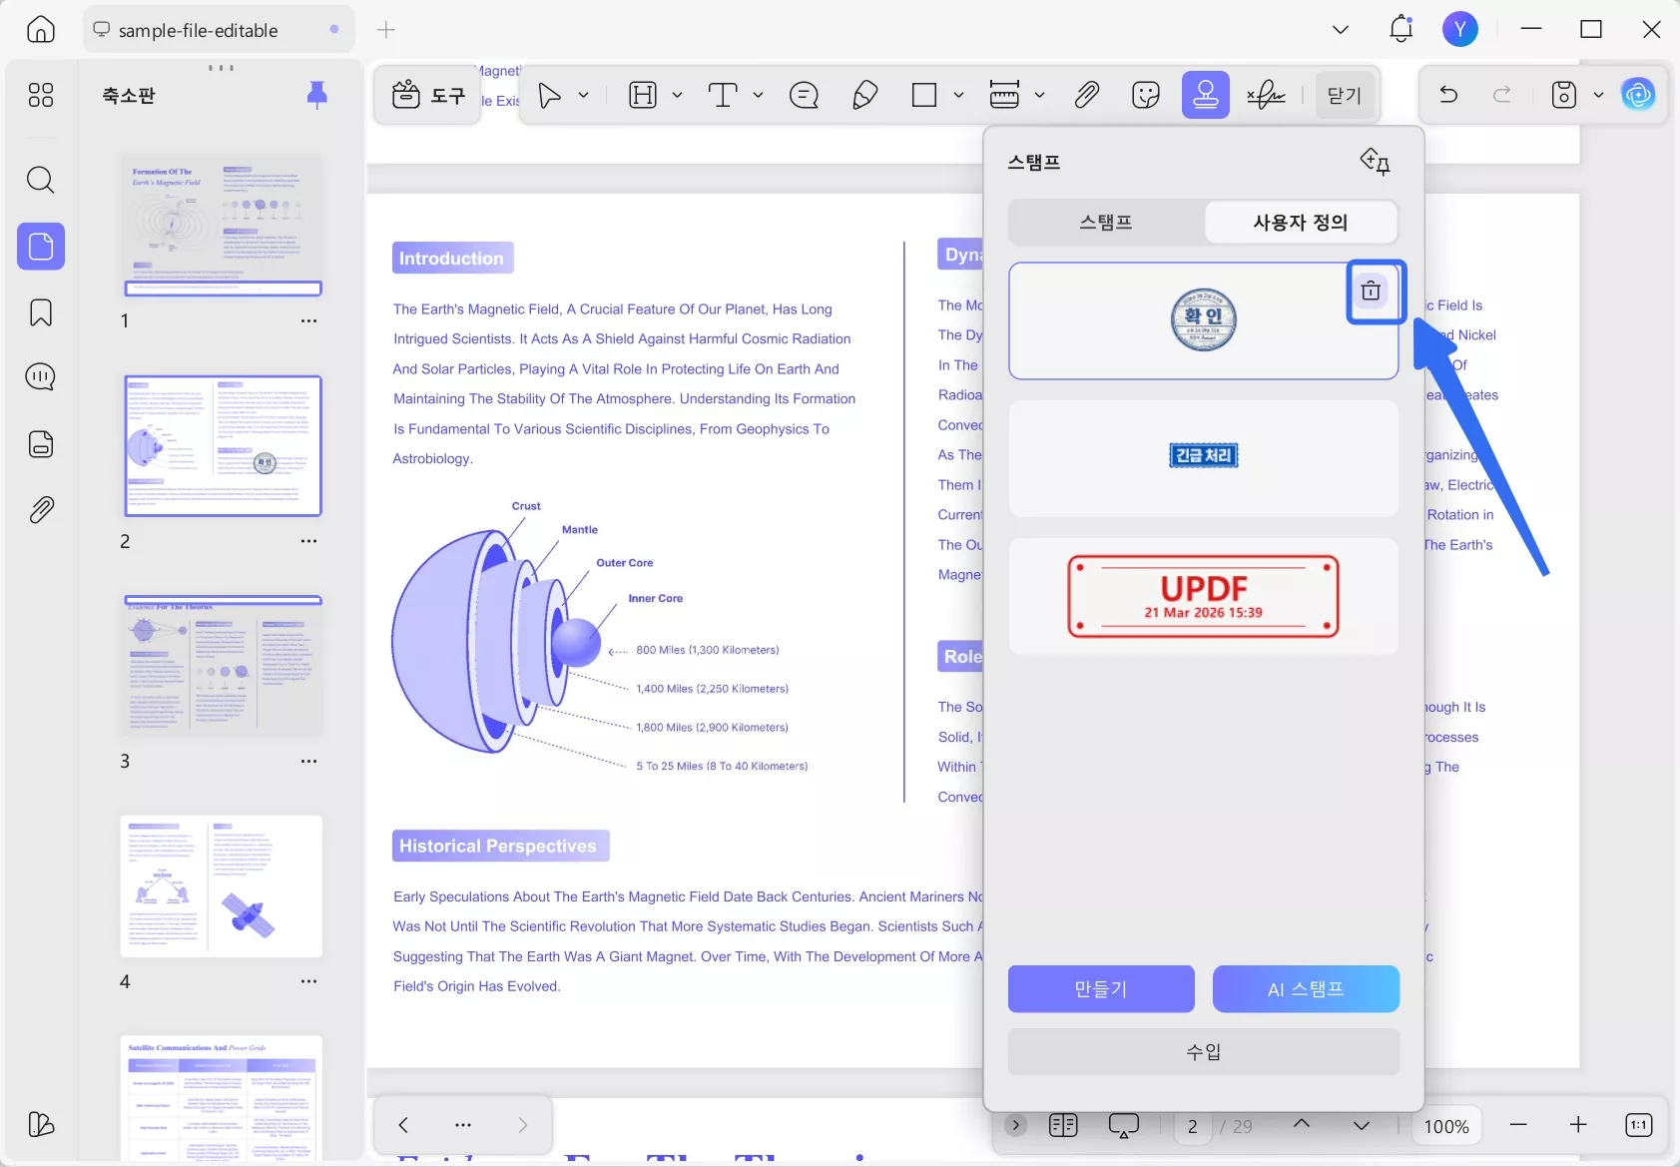1680x1167 pixels.
Task: Select the UPDF dated red stamp
Action: [1203, 597]
